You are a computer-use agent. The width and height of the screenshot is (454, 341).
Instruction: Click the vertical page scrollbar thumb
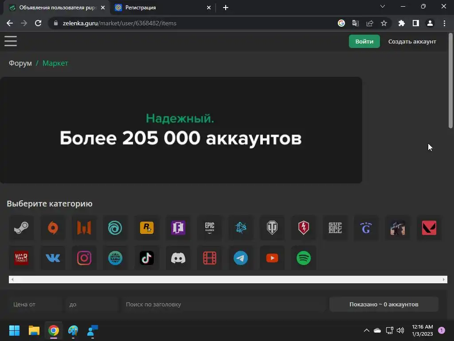[x=450, y=80]
